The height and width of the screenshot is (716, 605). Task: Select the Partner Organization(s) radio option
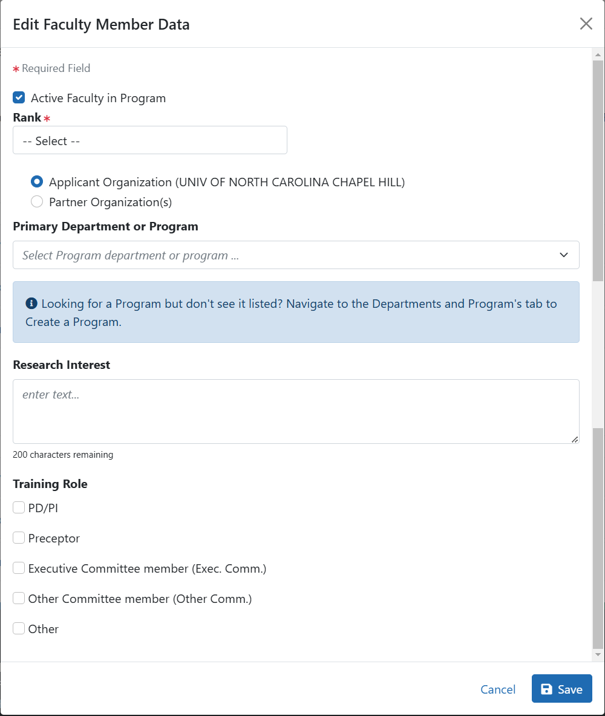pyautogui.click(x=37, y=201)
